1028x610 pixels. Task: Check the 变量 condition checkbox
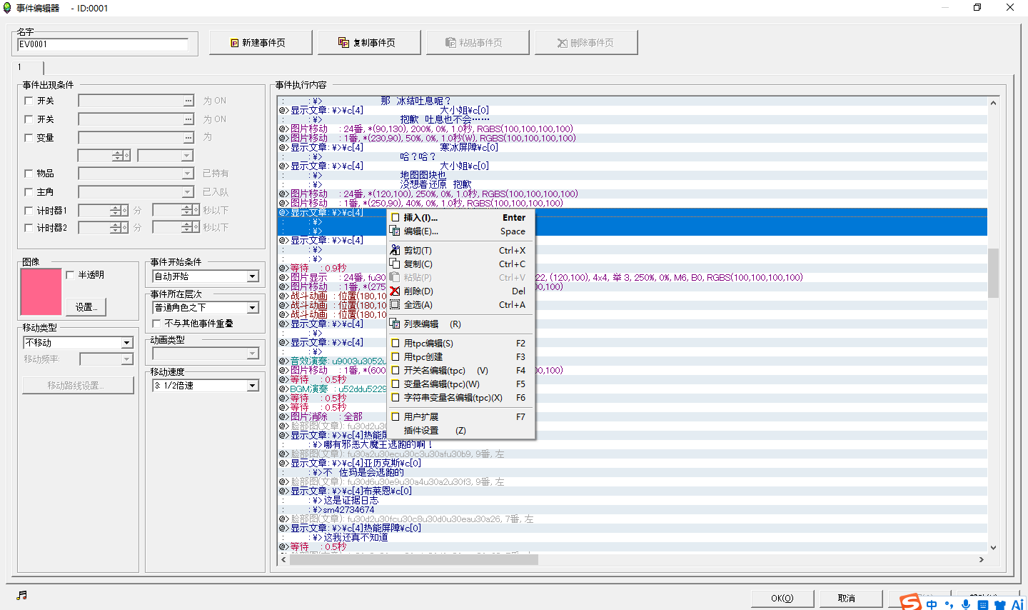pos(29,138)
